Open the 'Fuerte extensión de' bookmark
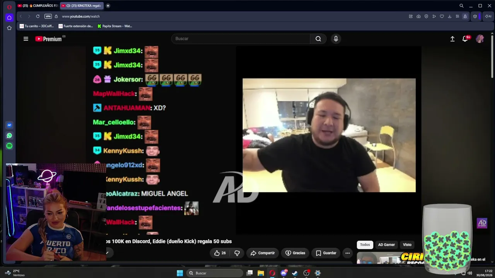 [x=76, y=26]
